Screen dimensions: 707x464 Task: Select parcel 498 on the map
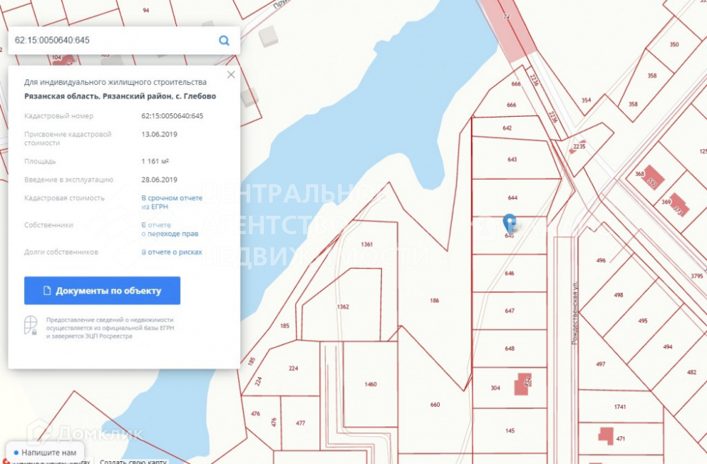click(618, 295)
